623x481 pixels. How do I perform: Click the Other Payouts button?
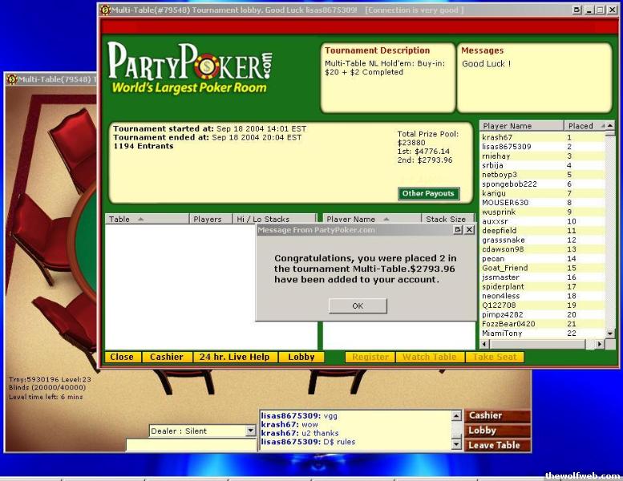pyautogui.click(x=429, y=193)
